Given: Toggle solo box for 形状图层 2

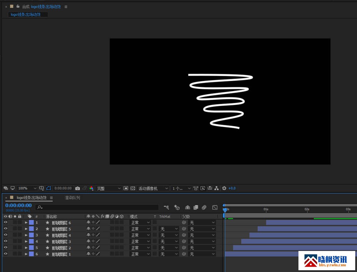Looking at the screenshot, I should [15, 247].
